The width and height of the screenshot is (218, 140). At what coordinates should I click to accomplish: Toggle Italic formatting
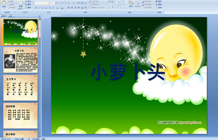39,8
